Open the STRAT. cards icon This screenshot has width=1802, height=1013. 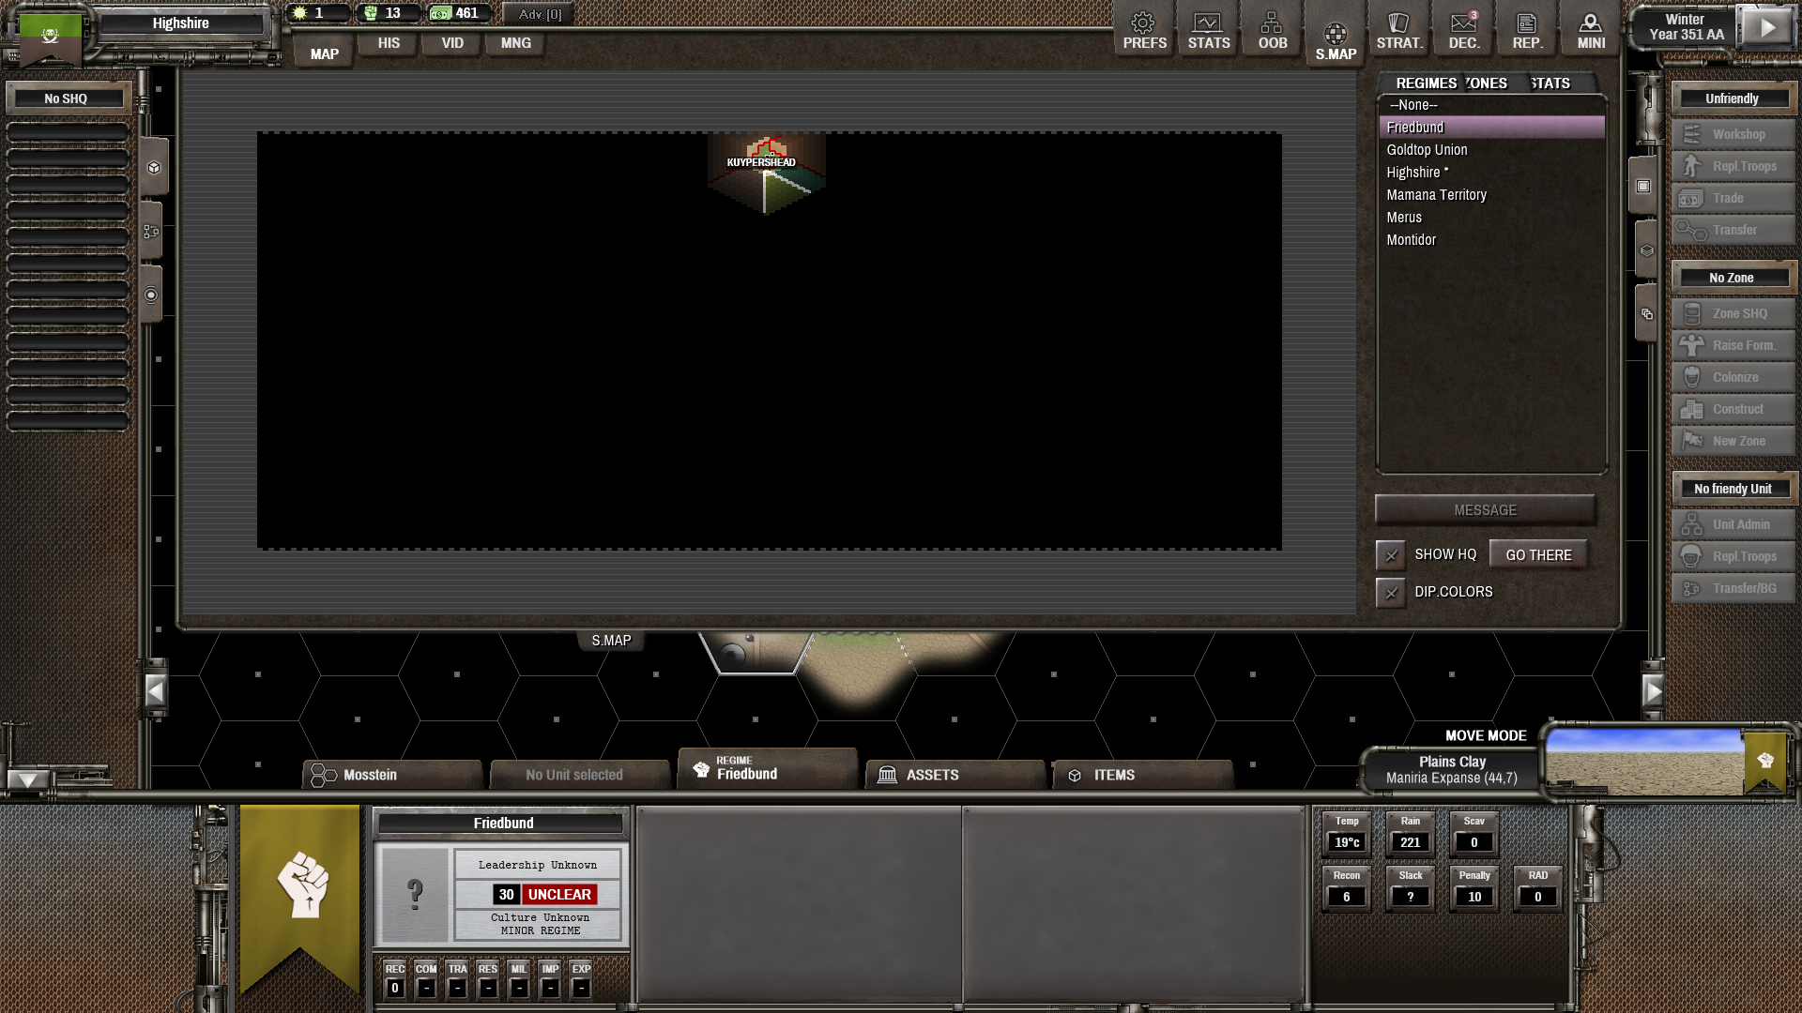point(1398,30)
